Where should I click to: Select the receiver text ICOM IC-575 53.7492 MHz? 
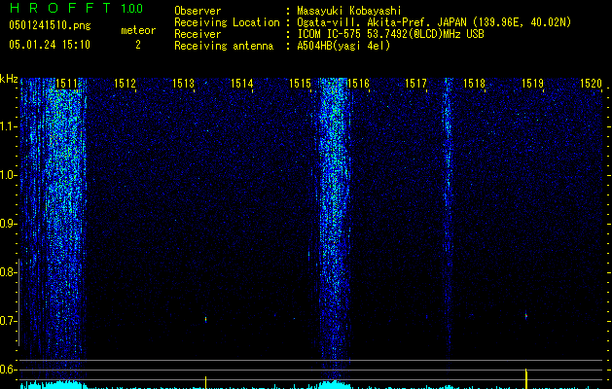(x=390, y=34)
